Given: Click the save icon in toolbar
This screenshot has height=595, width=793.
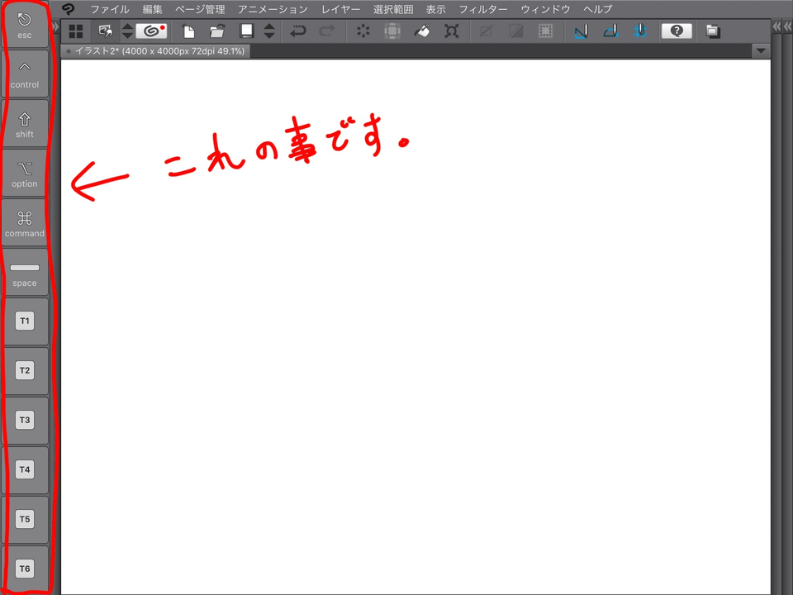Looking at the screenshot, I should 246,31.
